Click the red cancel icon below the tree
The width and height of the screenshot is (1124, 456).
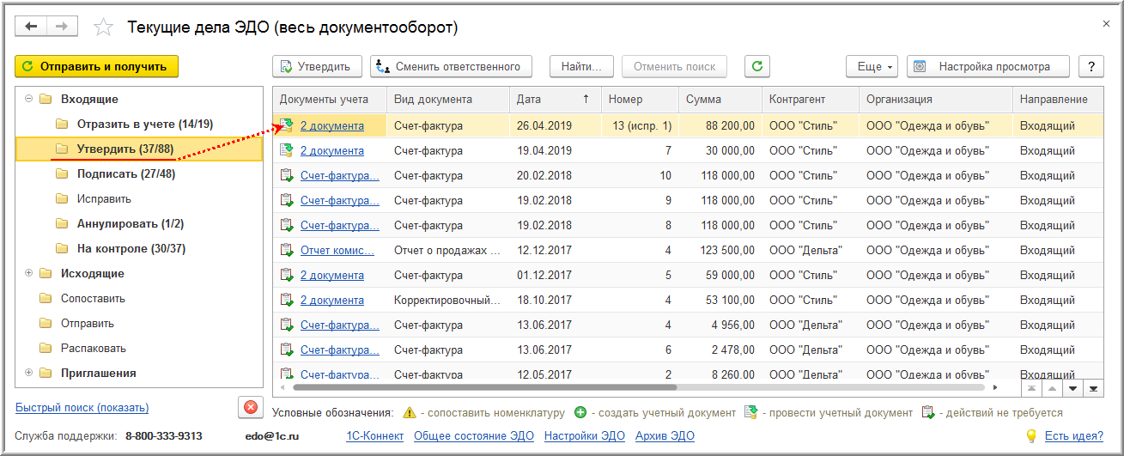pyautogui.click(x=250, y=407)
